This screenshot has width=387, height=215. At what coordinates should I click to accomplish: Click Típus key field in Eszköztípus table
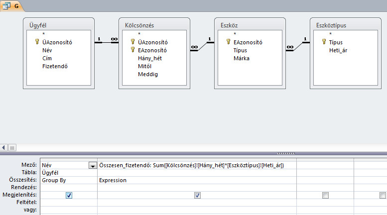point(335,42)
